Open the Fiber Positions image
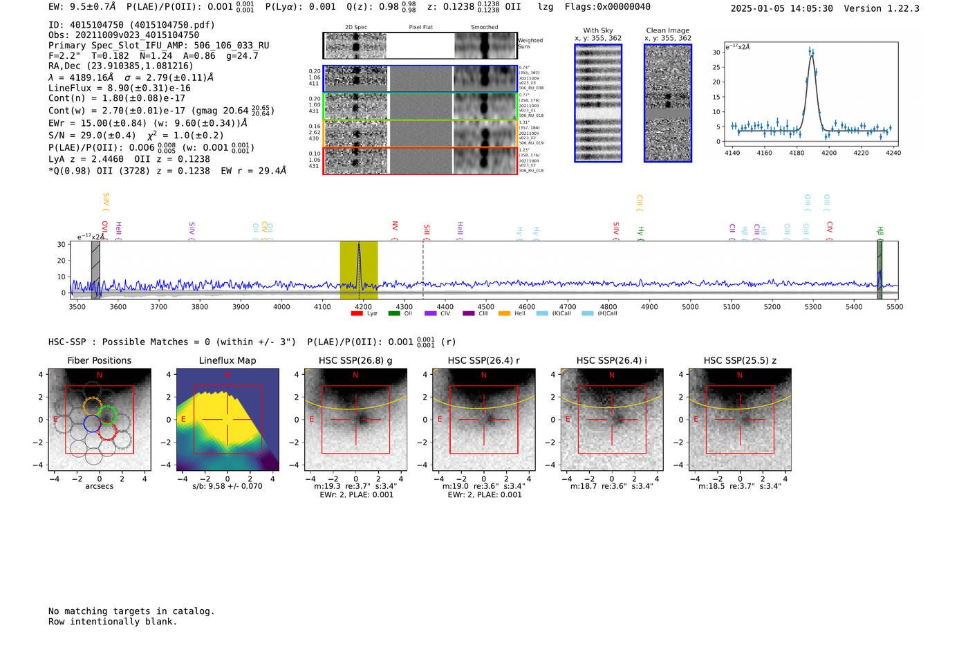The width and height of the screenshot is (968, 659). [x=99, y=420]
